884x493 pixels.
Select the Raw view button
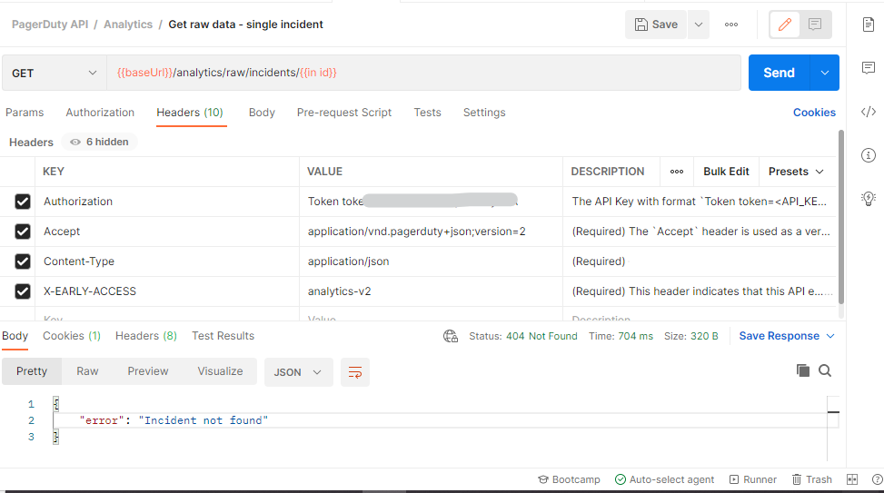(x=87, y=372)
